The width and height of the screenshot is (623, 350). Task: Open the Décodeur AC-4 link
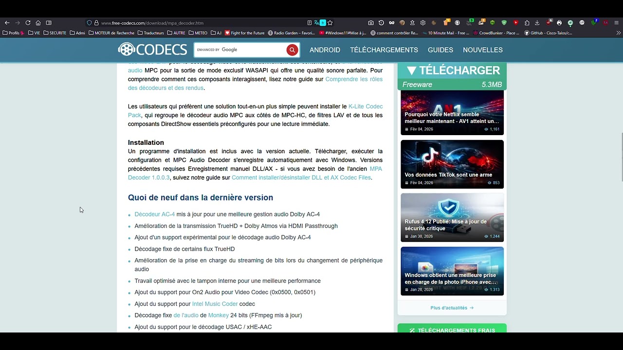(155, 214)
